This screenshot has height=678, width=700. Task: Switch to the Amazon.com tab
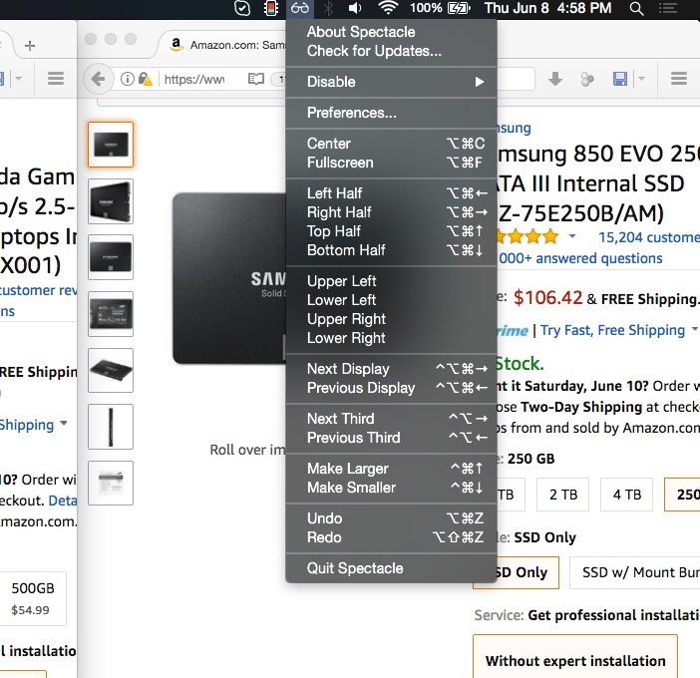click(225, 45)
